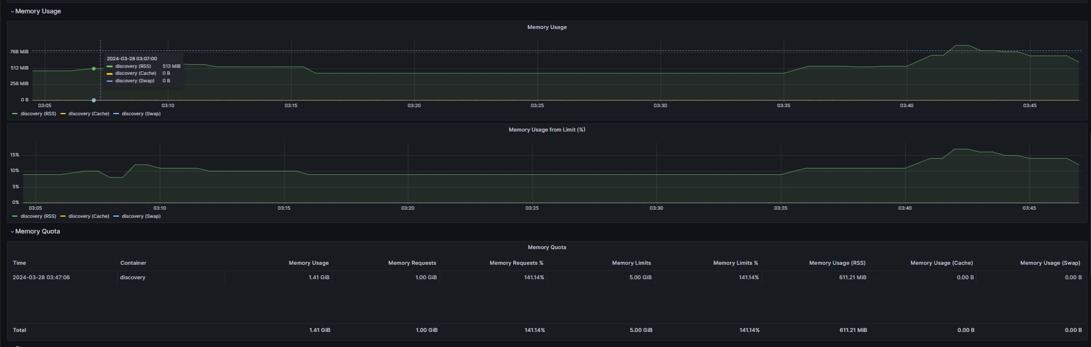Click the 03:45 tick on Memory Usage chart
1091x347 pixels.
point(1029,105)
